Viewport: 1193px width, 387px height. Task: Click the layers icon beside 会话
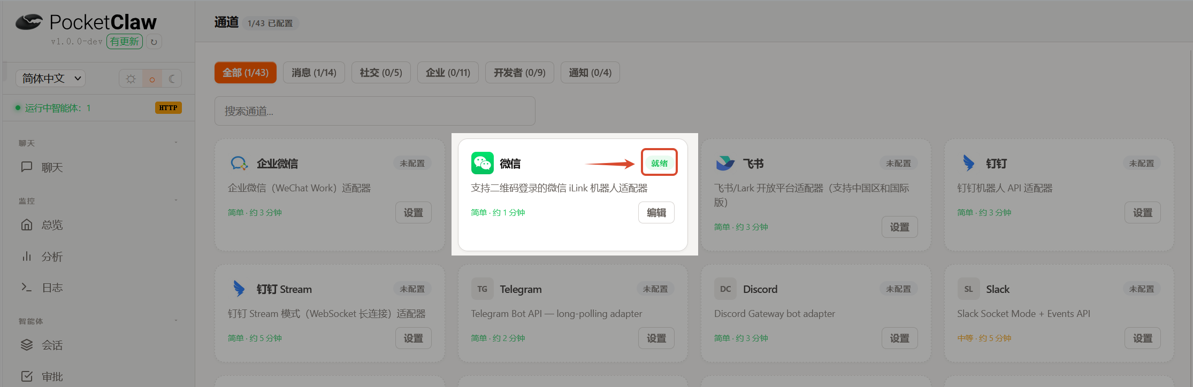[x=27, y=345]
